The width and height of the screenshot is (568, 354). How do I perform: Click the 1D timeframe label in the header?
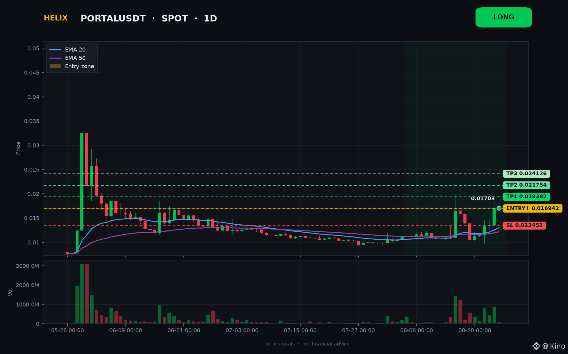click(210, 18)
